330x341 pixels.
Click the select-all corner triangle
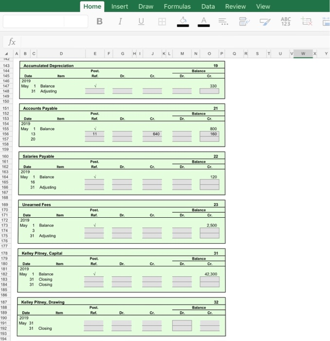[6, 54]
